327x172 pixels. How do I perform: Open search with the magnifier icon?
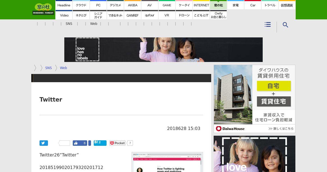point(285,25)
